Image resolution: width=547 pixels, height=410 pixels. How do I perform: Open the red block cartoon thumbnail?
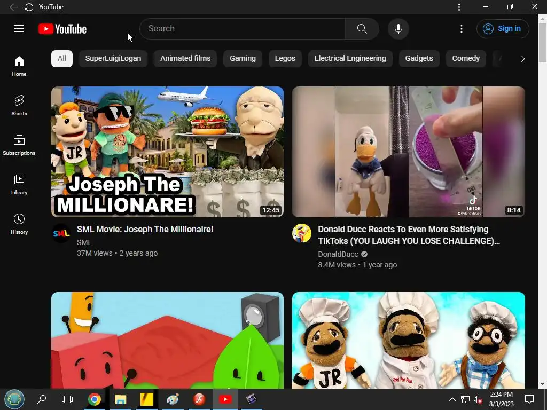167,340
